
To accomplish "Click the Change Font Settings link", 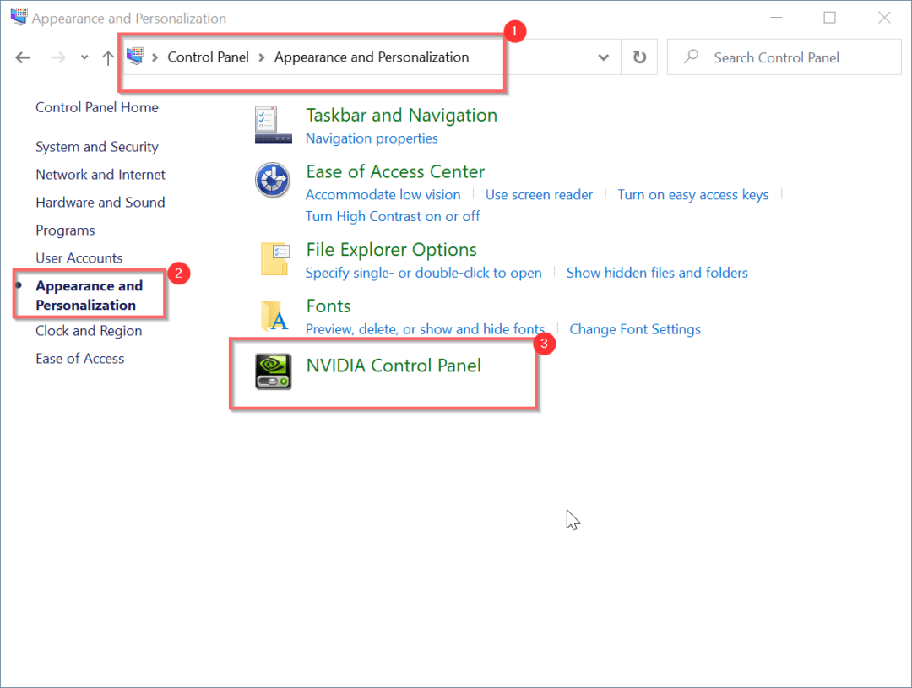I will pyautogui.click(x=635, y=329).
